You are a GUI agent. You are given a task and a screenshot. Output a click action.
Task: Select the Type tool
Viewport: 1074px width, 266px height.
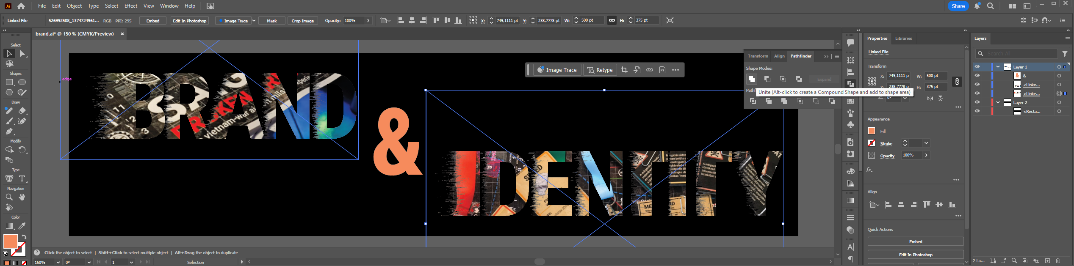point(22,178)
